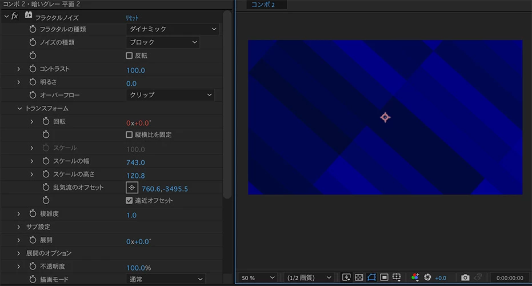Expand the 明るさ property
The height and width of the screenshot is (286, 532).
19,82
